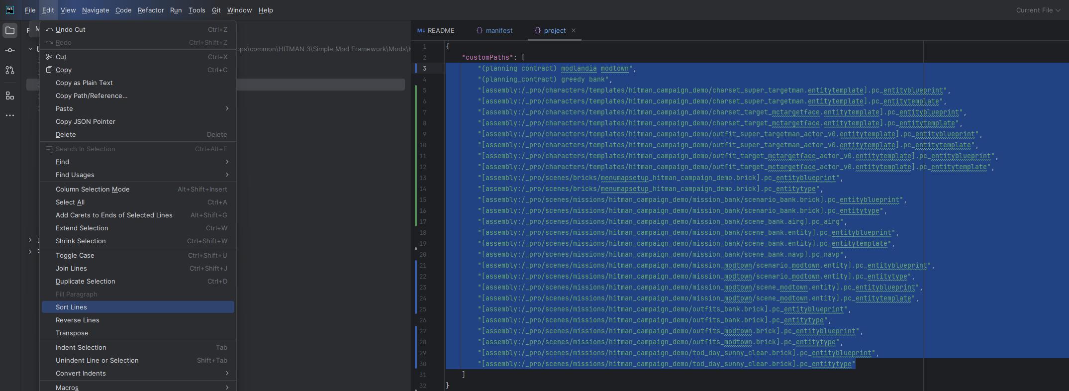Image resolution: width=1069 pixels, height=391 pixels.
Task: Choose Add Carets to Ends of Selected Lines
Action: 138,215
